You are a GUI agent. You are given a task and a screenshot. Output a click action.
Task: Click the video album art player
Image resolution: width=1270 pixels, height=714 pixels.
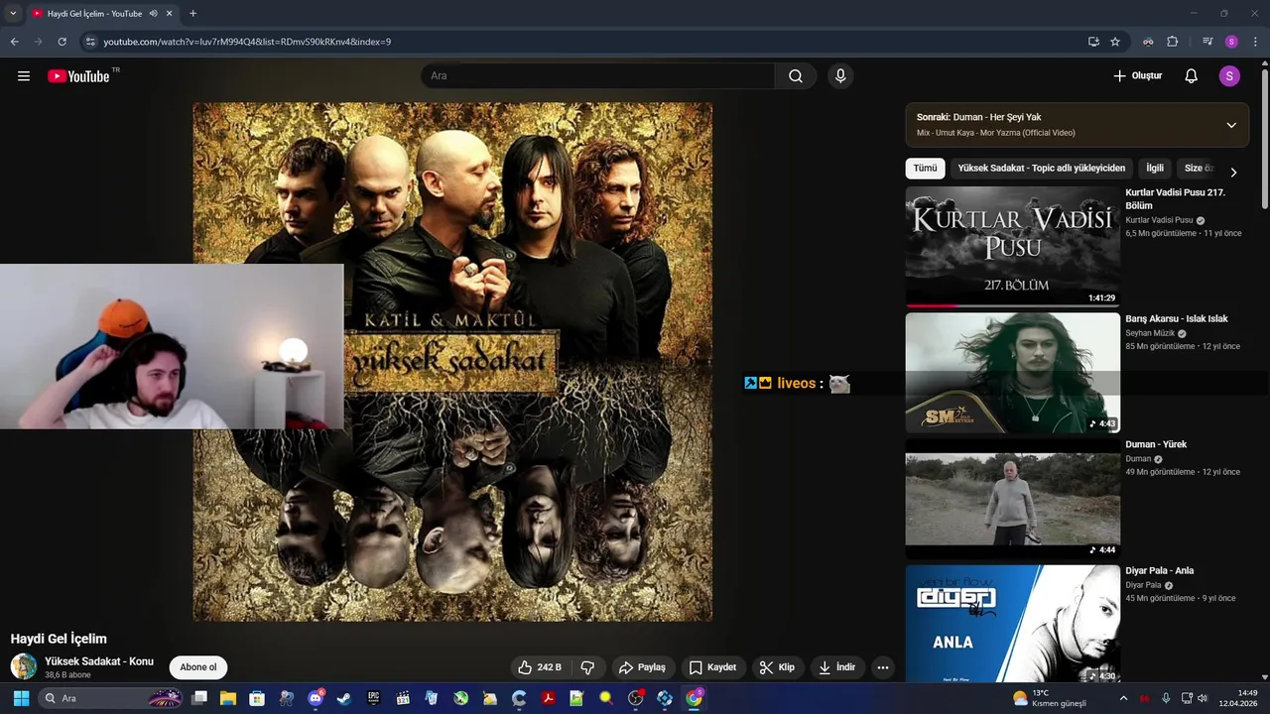point(452,362)
